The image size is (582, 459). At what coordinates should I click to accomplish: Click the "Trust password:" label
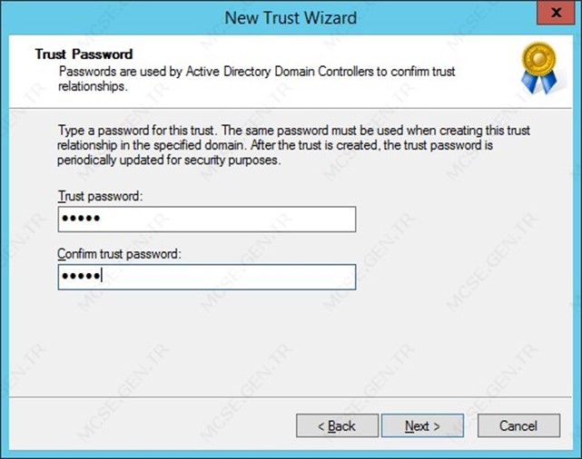tap(100, 196)
